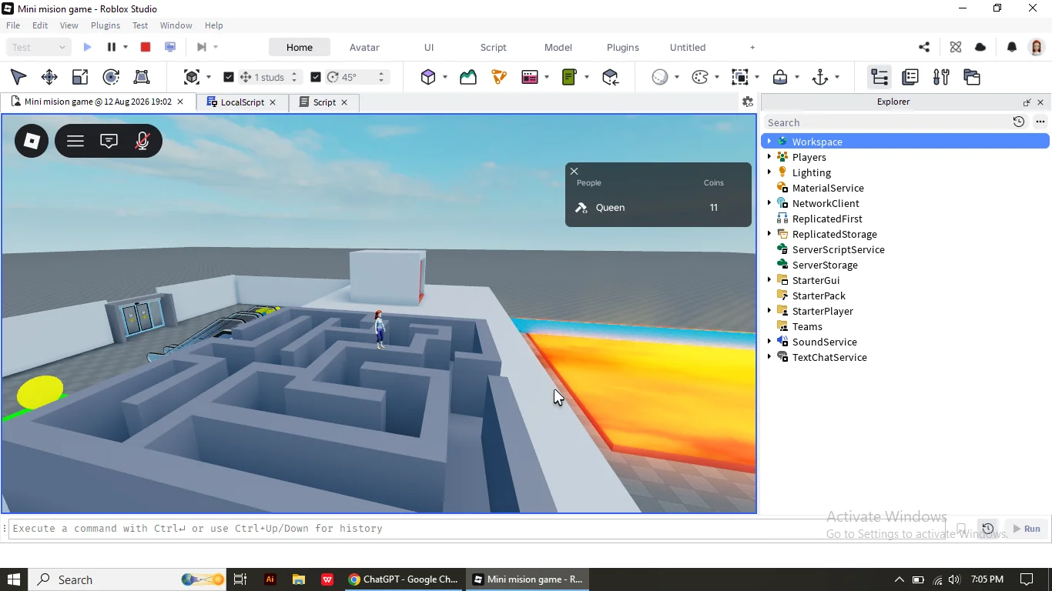Pause the running playtest
The width and height of the screenshot is (1052, 591).
[112, 47]
